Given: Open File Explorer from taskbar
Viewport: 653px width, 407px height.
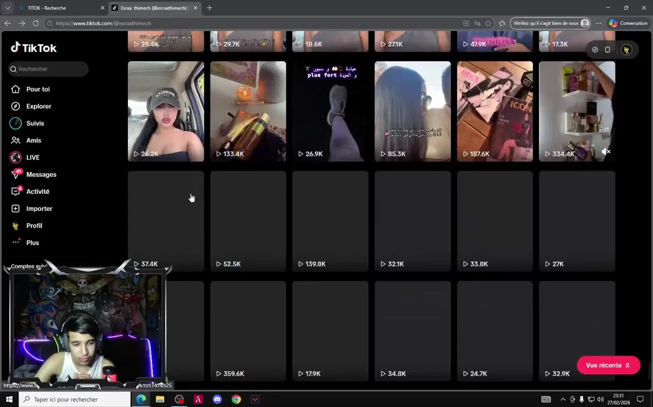Looking at the screenshot, I should coord(160,400).
